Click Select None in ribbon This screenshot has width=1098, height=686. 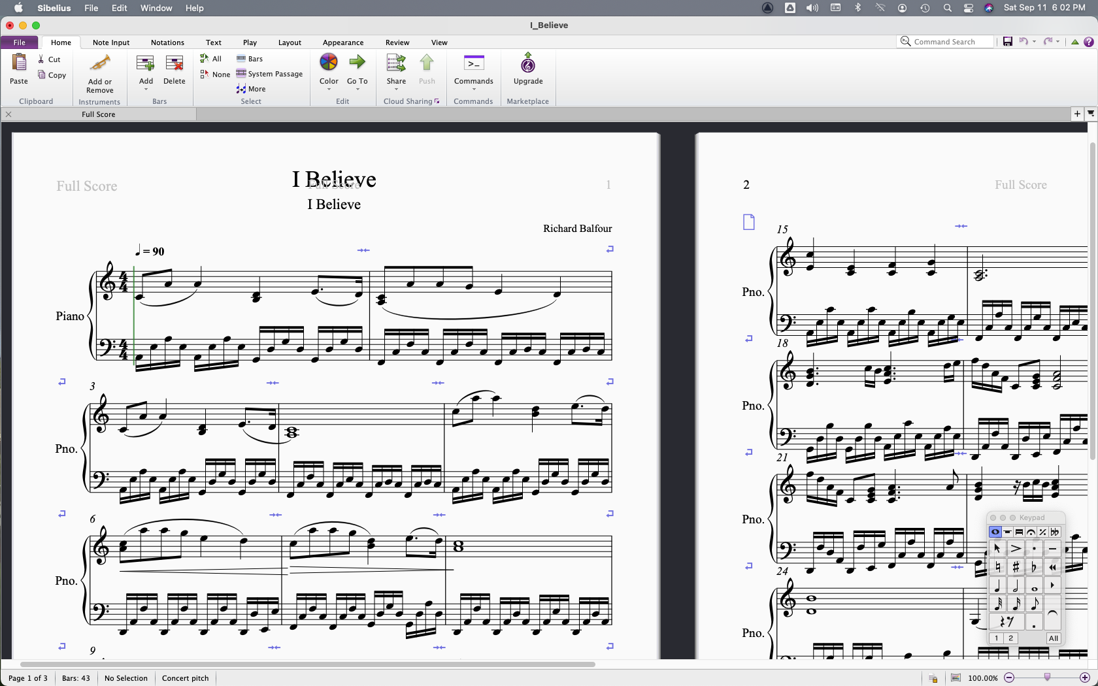[x=215, y=74]
